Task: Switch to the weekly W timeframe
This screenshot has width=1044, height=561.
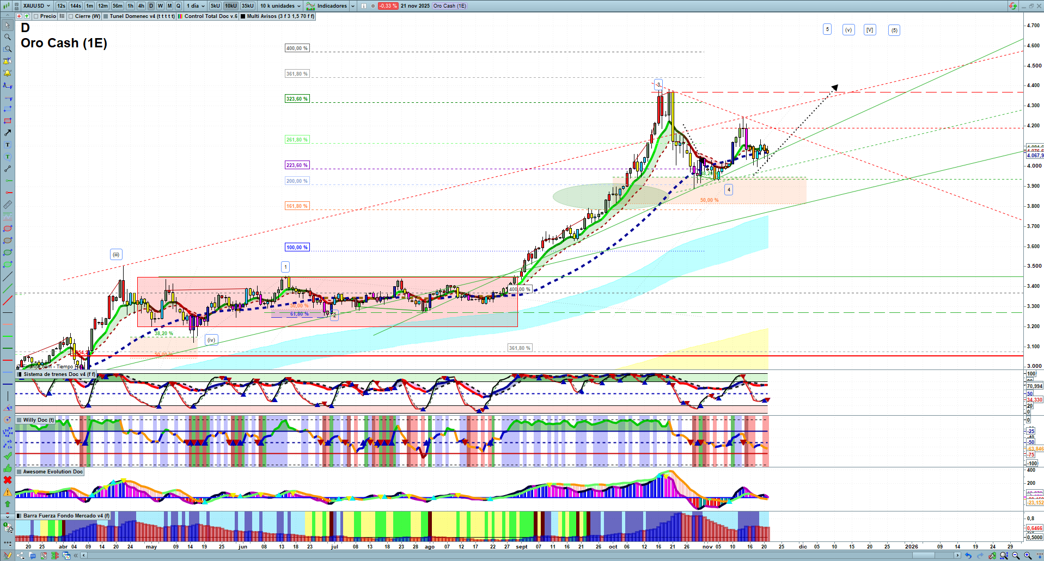Action: pos(160,6)
